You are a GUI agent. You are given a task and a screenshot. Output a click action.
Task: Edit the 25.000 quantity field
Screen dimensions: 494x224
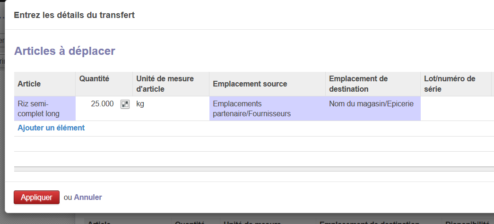pos(102,104)
